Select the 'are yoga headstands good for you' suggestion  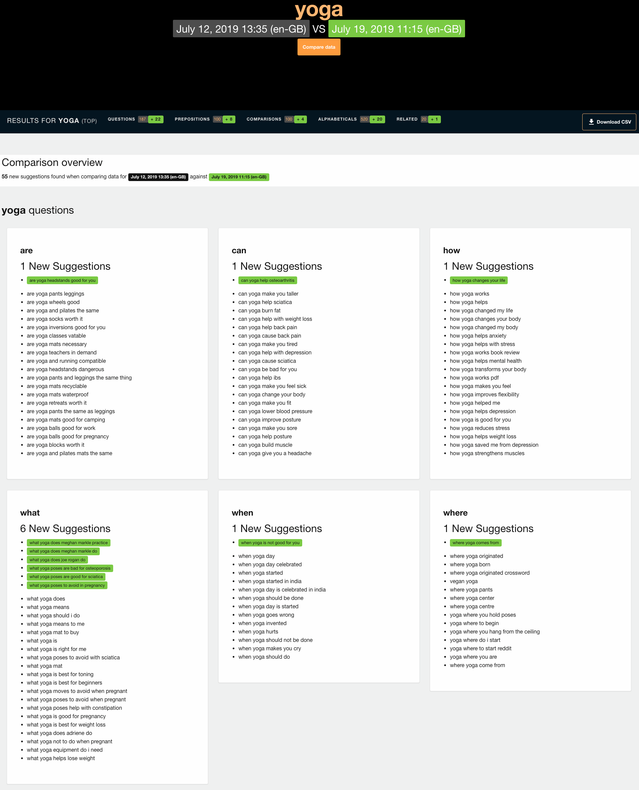pyautogui.click(x=62, y=280)
